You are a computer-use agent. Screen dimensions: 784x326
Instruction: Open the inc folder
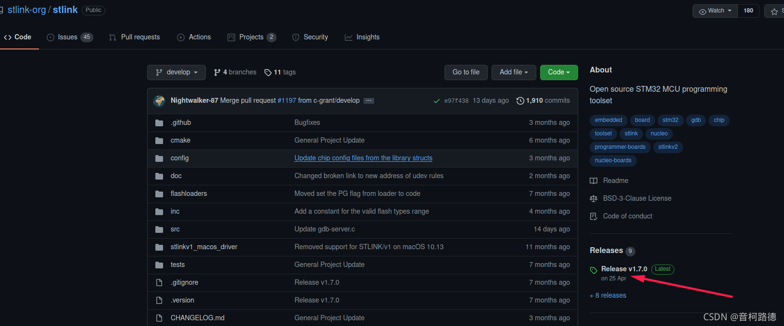pyautogui.click(x=175, y=212)
